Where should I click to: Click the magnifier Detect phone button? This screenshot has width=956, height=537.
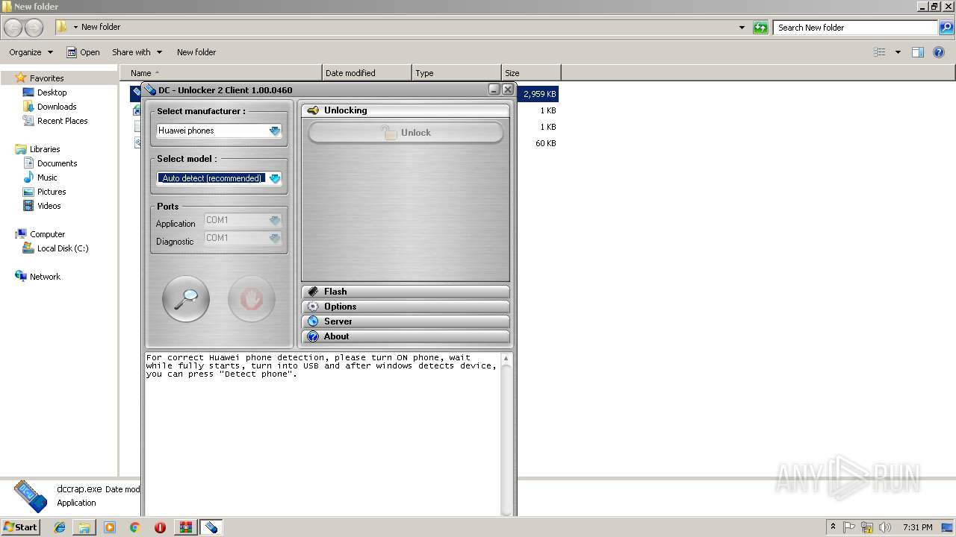tap(186, 299)
